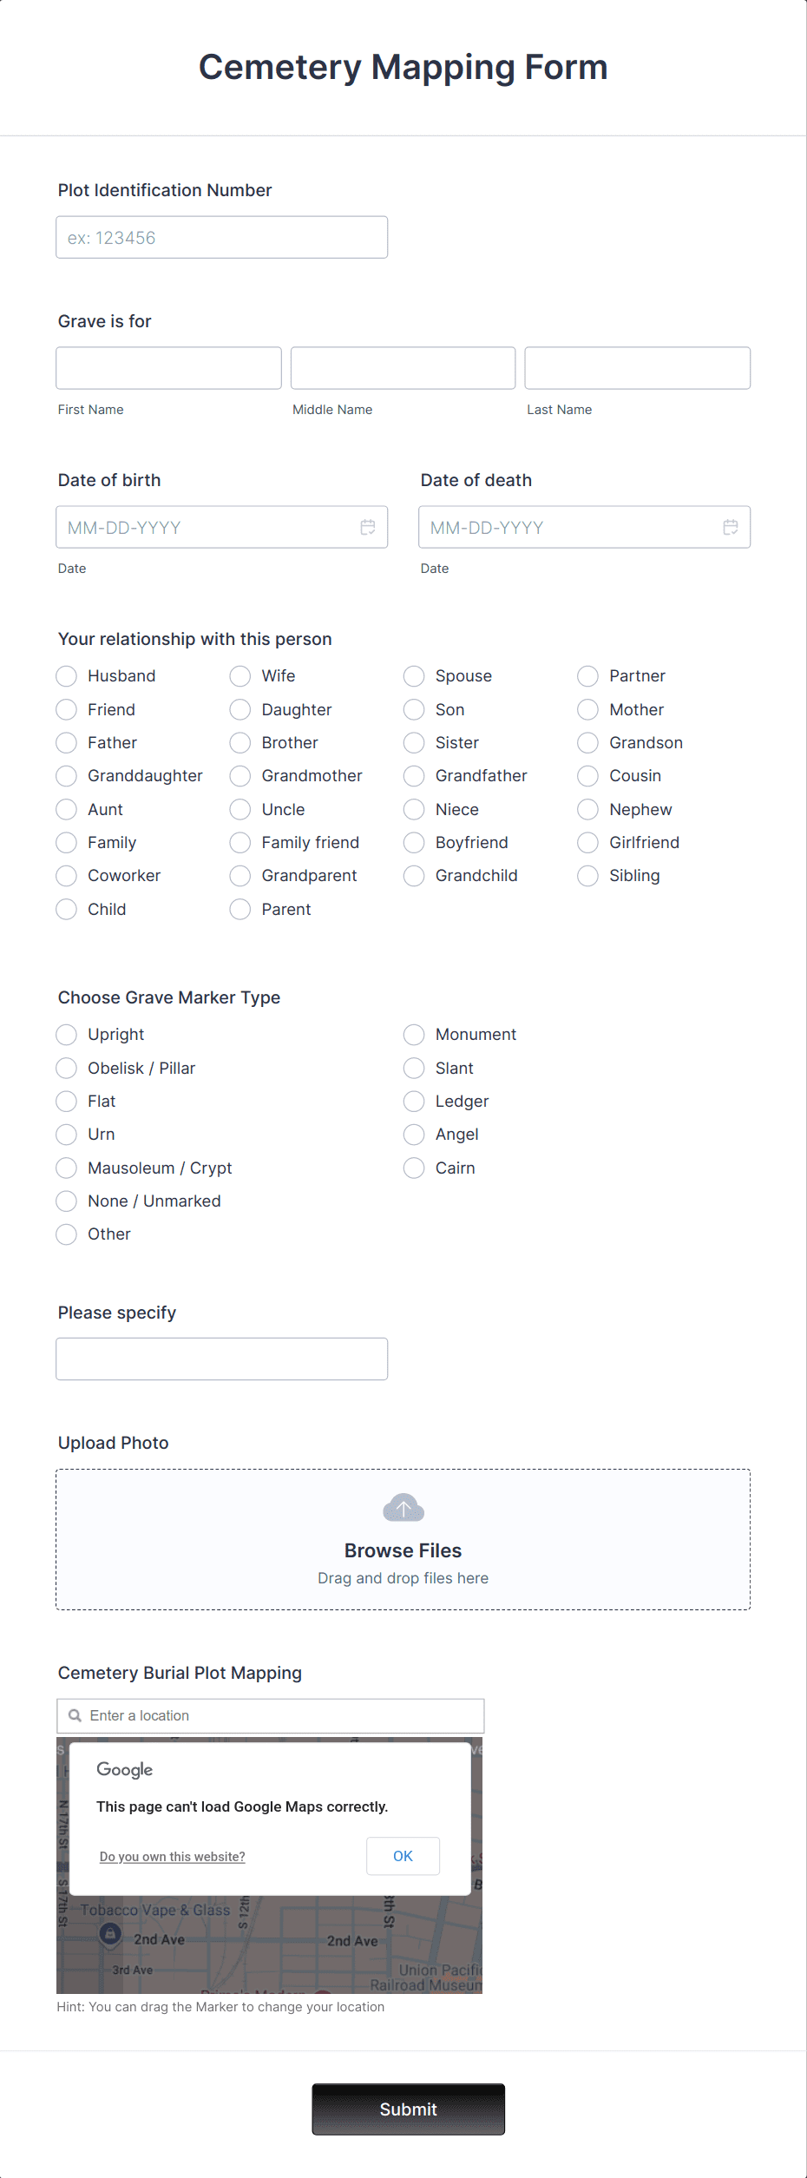807x2178 pixels.
Task: Click the Last Name input field
Action: point(638,368)
